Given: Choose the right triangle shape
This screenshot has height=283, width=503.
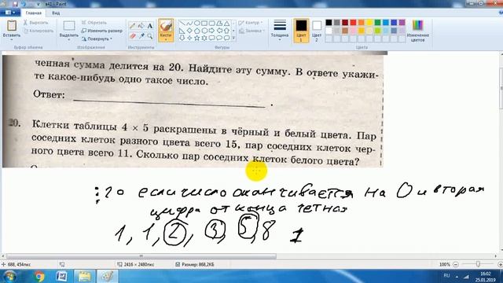Looking at the screenshot, I should (x=182, y=31).
